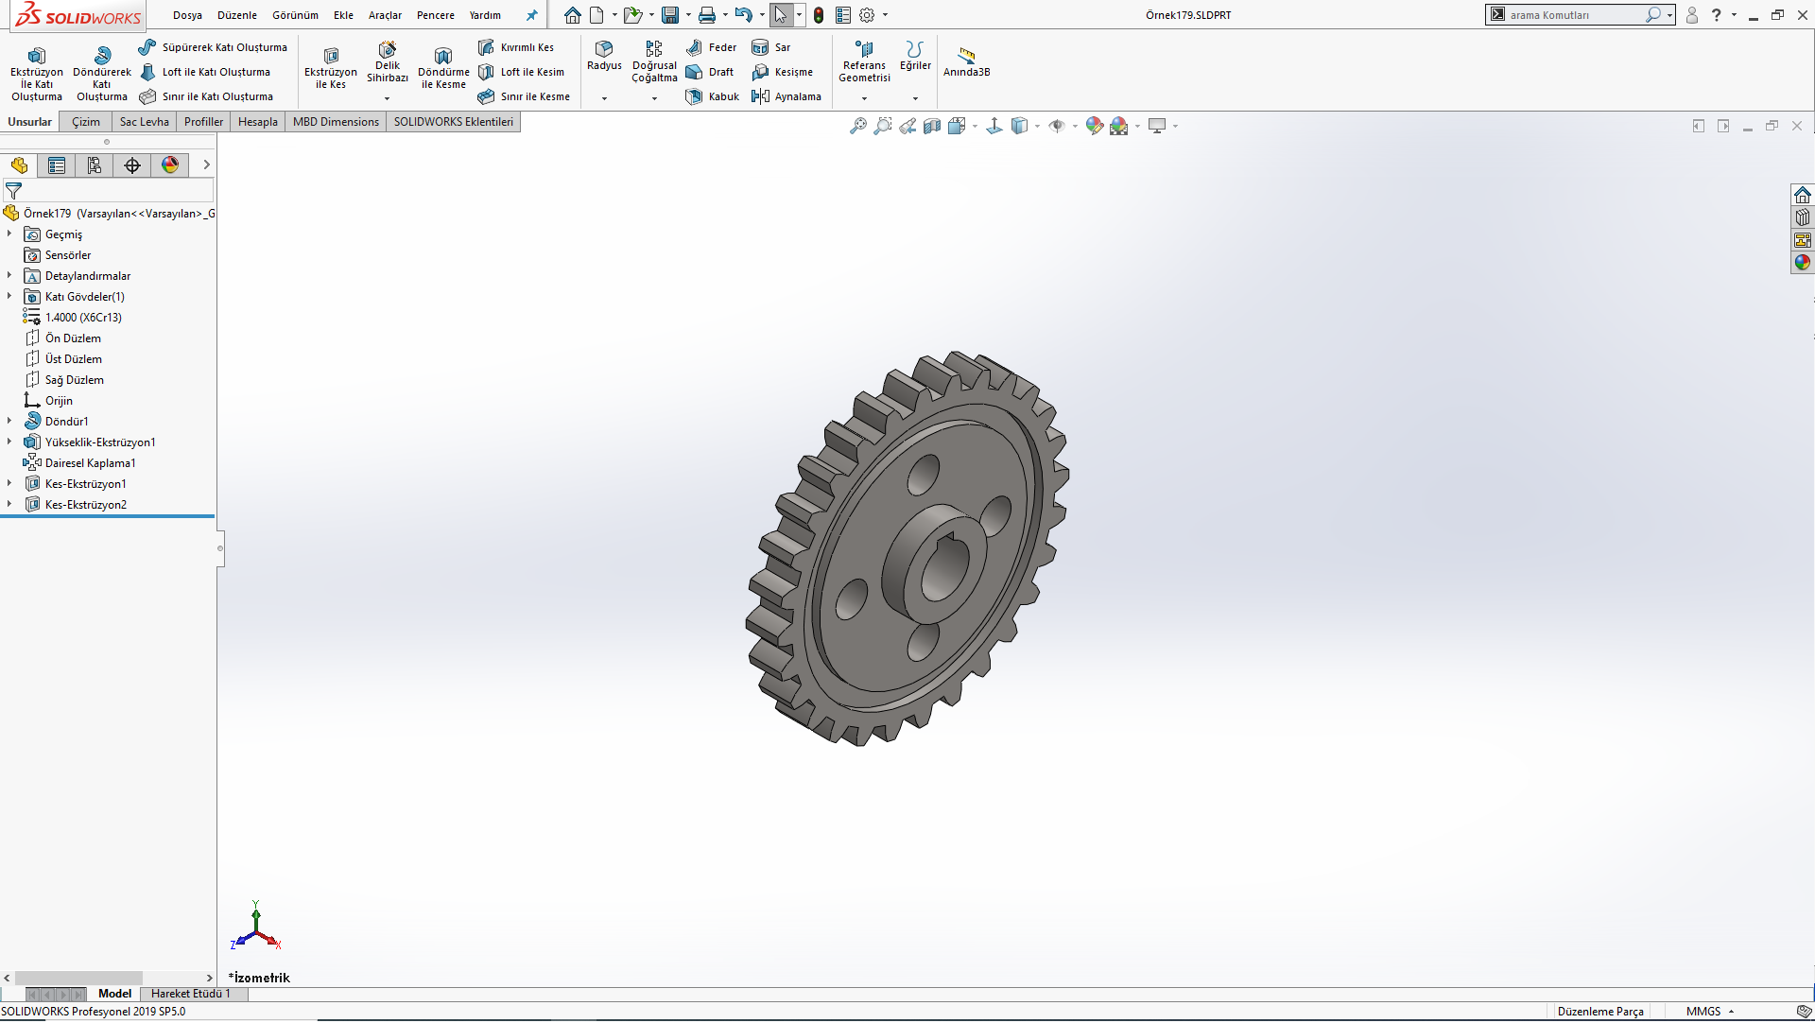Click the MMGS unit system button
This screenshot has height=1023, width=1815.
[x=1703, y=1012]
